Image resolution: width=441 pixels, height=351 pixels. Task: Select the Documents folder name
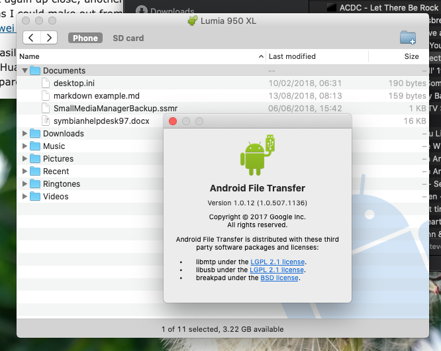point(64,71)
